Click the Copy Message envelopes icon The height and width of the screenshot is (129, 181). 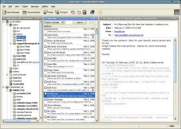pos(73,12)
